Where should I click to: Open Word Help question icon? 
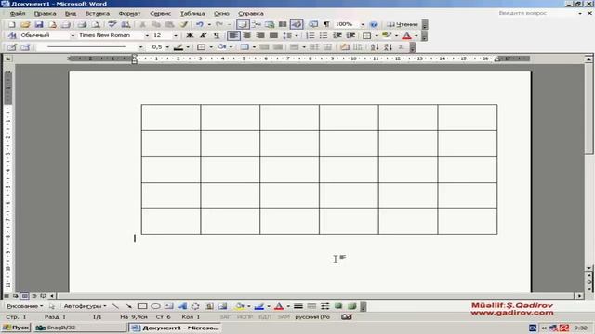pos(374,25)
